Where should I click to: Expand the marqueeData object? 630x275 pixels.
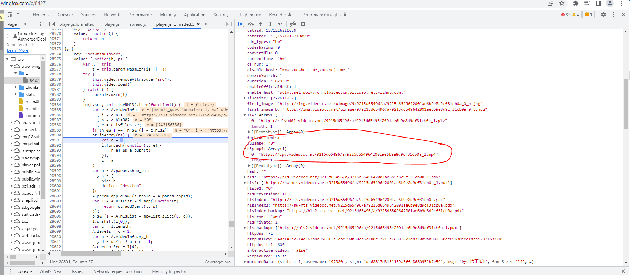pos(245,262)
